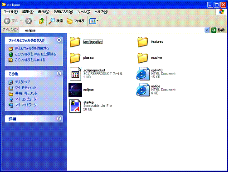
Task: Click the My Network icon in その他
Action: pos(11,105)
